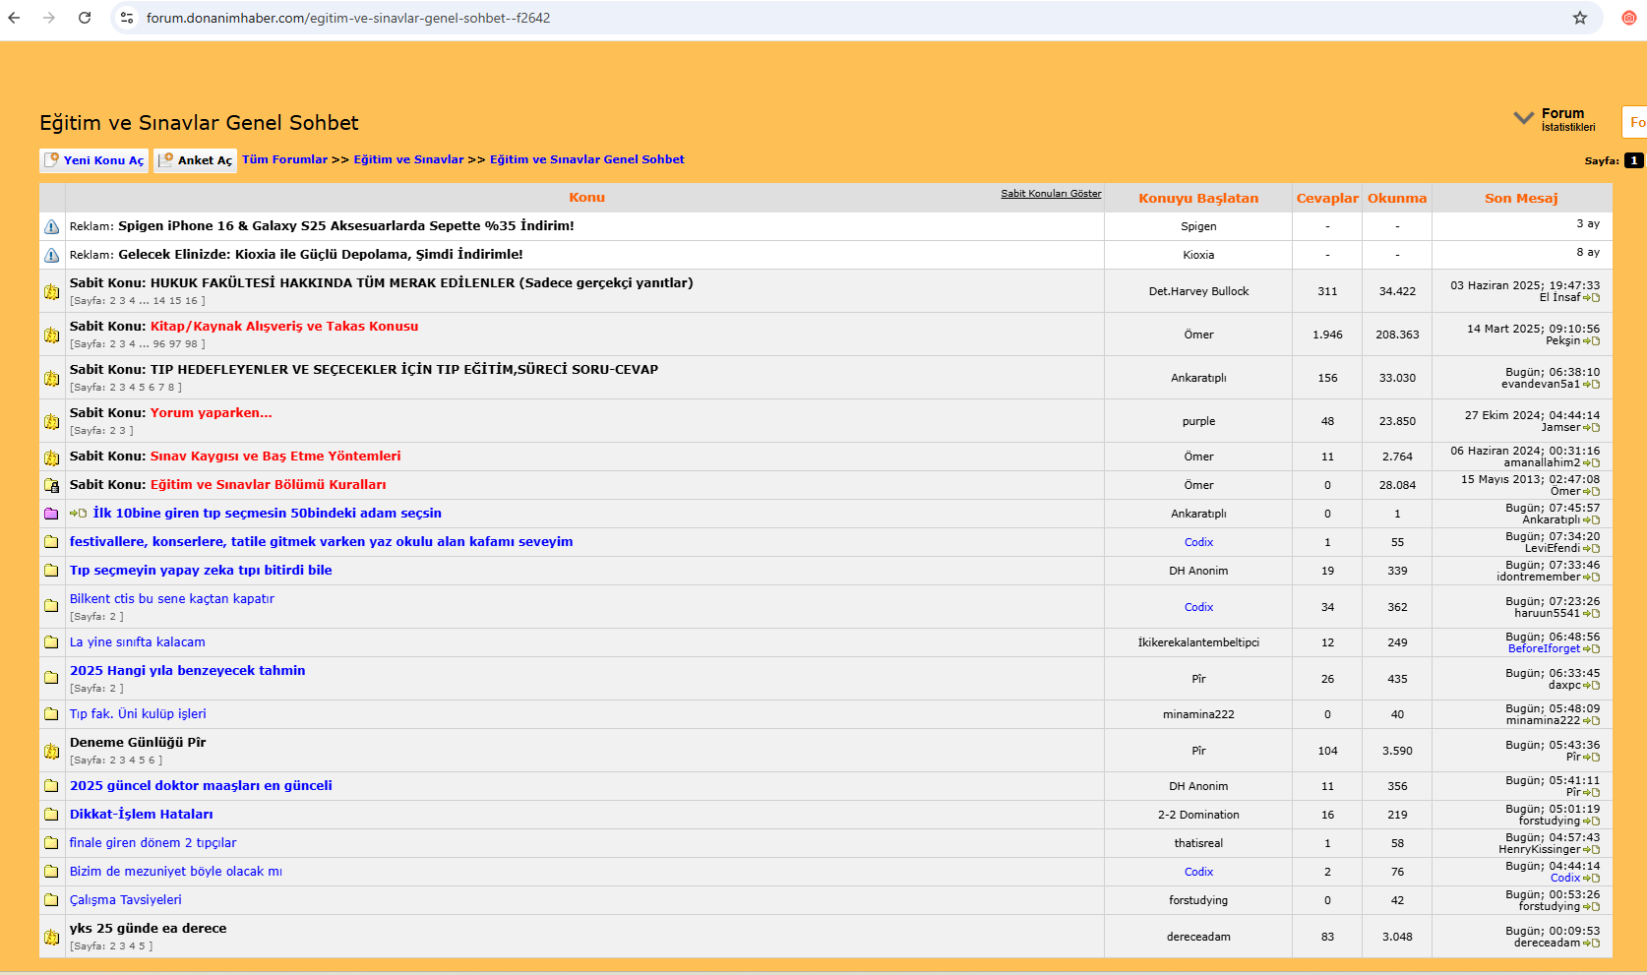
Task: Click the Konu column header
Action: [x=586, y=198]
